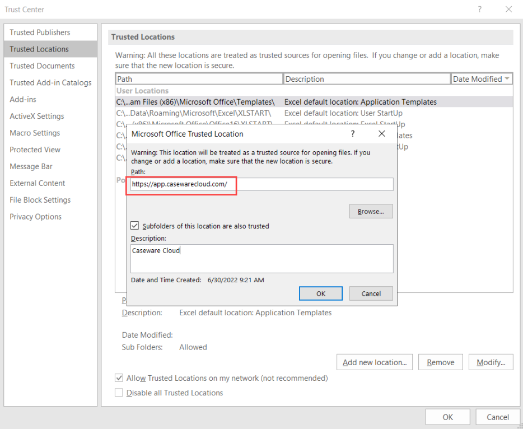The width and height of the screenshot is (523, 429).
Task: Click Add new location button
Action: point(374,362)
